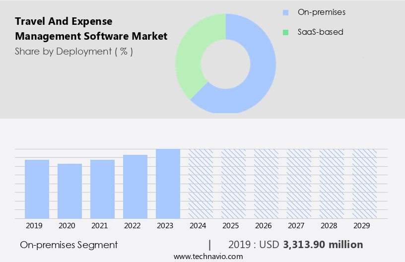
Task: Click the USD 3,313.90 million value
Action: coord(323,245)
